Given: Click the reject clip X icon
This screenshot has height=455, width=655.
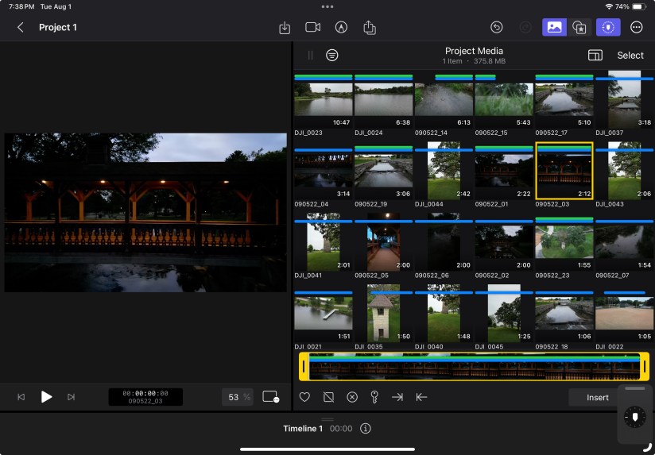Looking at the screenshot, I should coord(351,397).
